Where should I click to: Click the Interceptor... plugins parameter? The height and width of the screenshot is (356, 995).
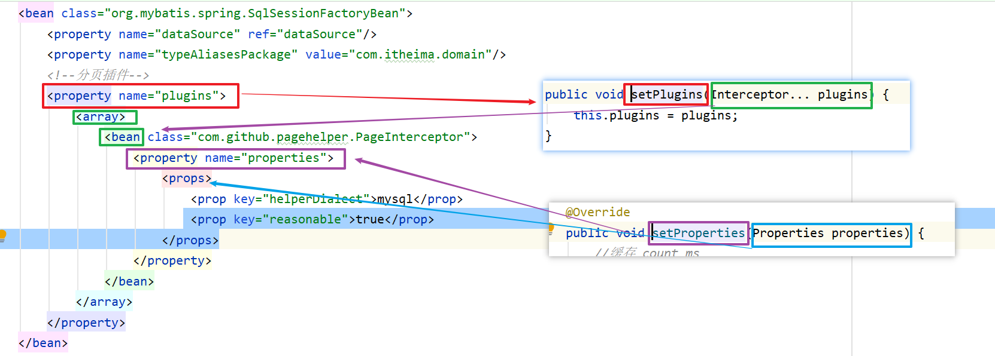[790, 94]
